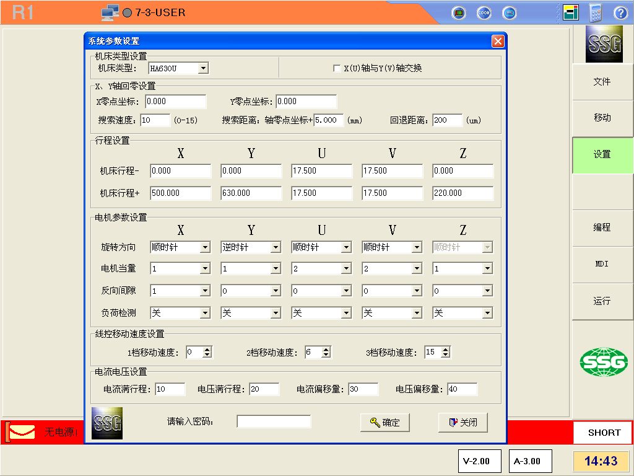
Task: Click the COOR coordinate icon in the header
Action: point(484,13)
